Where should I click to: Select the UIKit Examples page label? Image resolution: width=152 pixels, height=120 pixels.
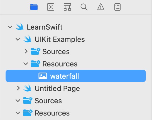(x=60, y=39)
